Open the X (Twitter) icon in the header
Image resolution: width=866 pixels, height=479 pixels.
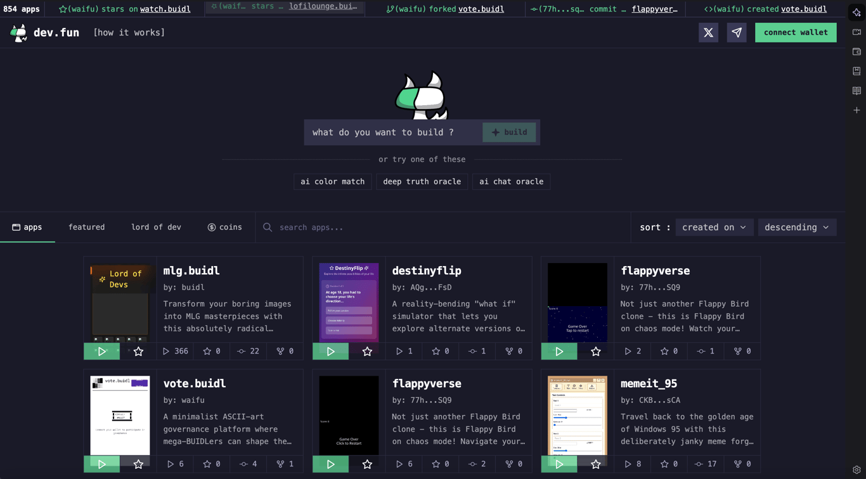pos(708,32)
